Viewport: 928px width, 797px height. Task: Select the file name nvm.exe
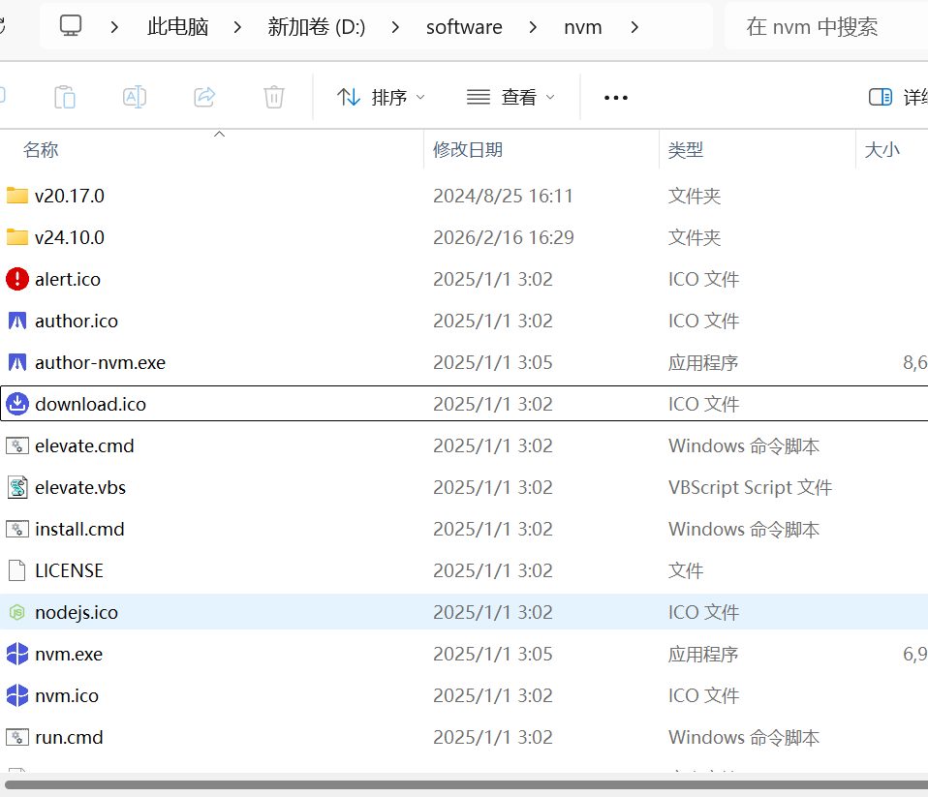click(x=69, y=654)
